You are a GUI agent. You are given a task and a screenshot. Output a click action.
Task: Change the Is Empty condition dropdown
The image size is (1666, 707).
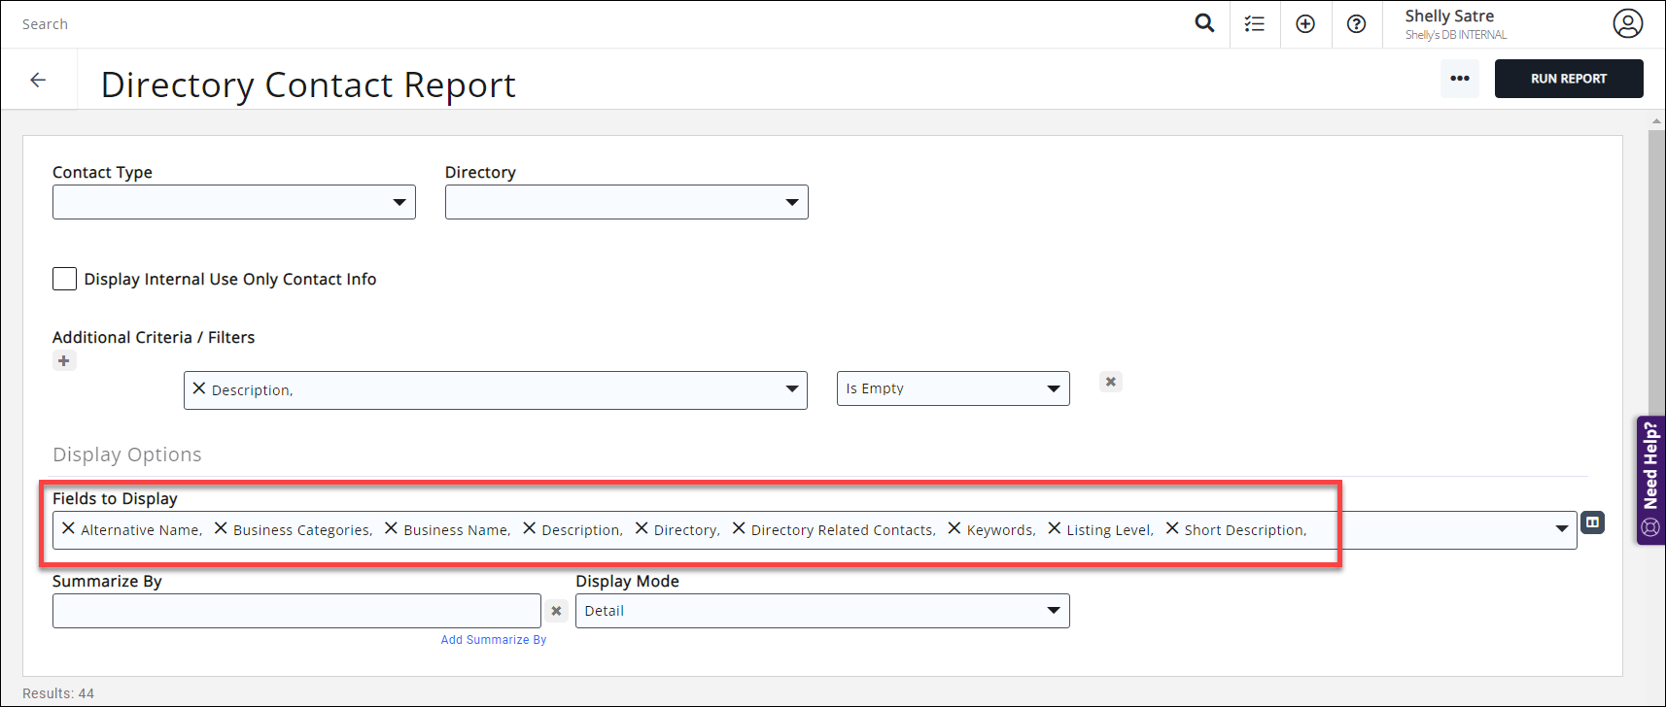tap(953, 388)
